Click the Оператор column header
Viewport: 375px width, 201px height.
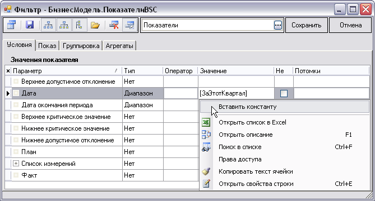(180, 71)
